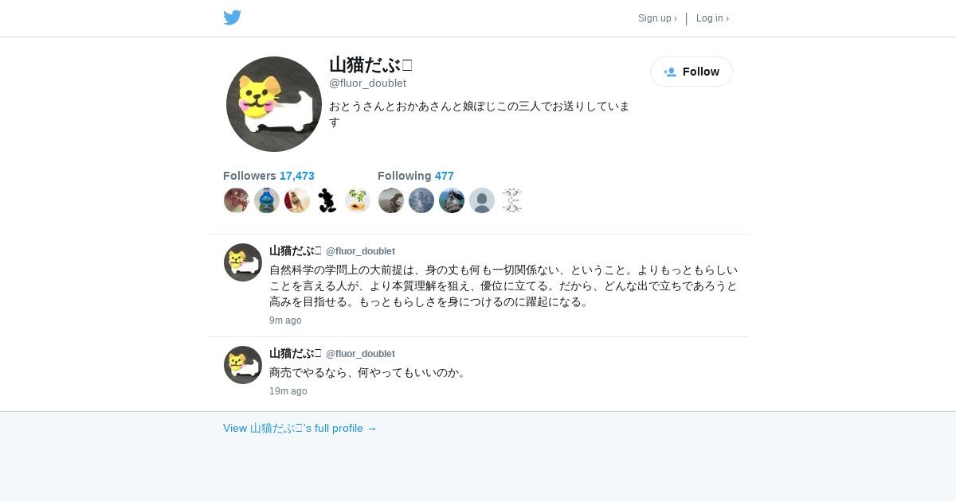Select the blue bottle follower avatar
956x501 pixels.
[267, 200]
